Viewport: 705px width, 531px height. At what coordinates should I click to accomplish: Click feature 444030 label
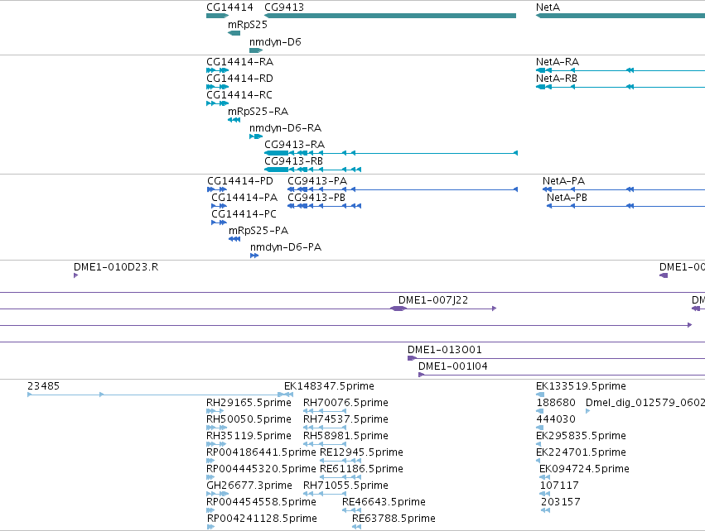click(x=556, y=419)
